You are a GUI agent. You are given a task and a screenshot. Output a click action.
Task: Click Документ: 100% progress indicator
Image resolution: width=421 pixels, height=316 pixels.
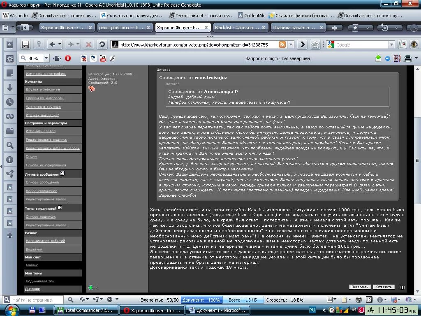pyautogui.click(x=201, y=300)
